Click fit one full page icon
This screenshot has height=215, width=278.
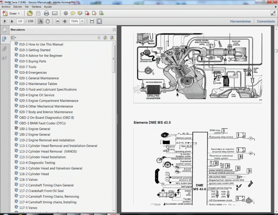pos(99,21)
